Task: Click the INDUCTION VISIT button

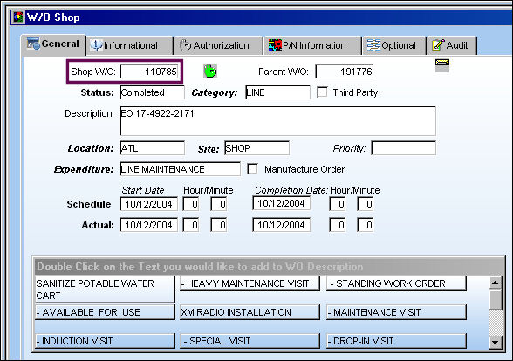Action: click(105, 341)
